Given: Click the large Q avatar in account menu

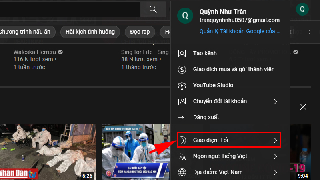Looking at the screenshot, I should (185, 16).
